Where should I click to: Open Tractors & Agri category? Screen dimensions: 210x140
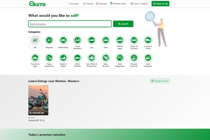[x=35, y=58]
